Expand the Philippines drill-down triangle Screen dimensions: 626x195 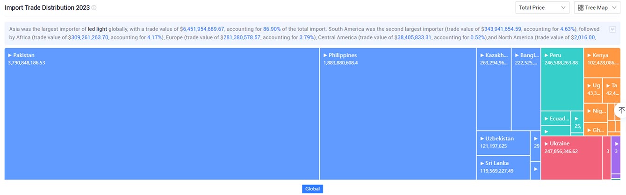(325, 55)
